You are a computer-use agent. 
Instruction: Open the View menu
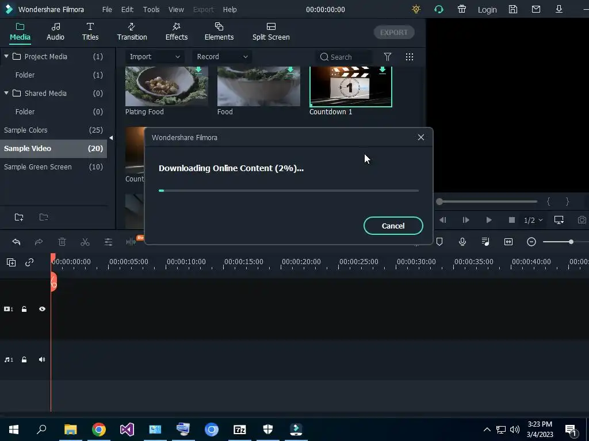(x=176, y=9)
